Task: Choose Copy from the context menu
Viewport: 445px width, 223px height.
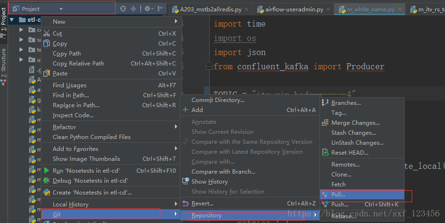Action: pyautogui.click(x=111, y=43)
